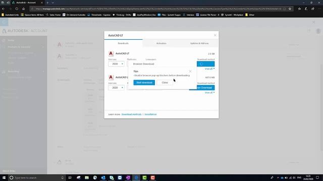This screenshot has width=323, height=181.
Task: Open the user profile avatar
Action: click(318, 31)
